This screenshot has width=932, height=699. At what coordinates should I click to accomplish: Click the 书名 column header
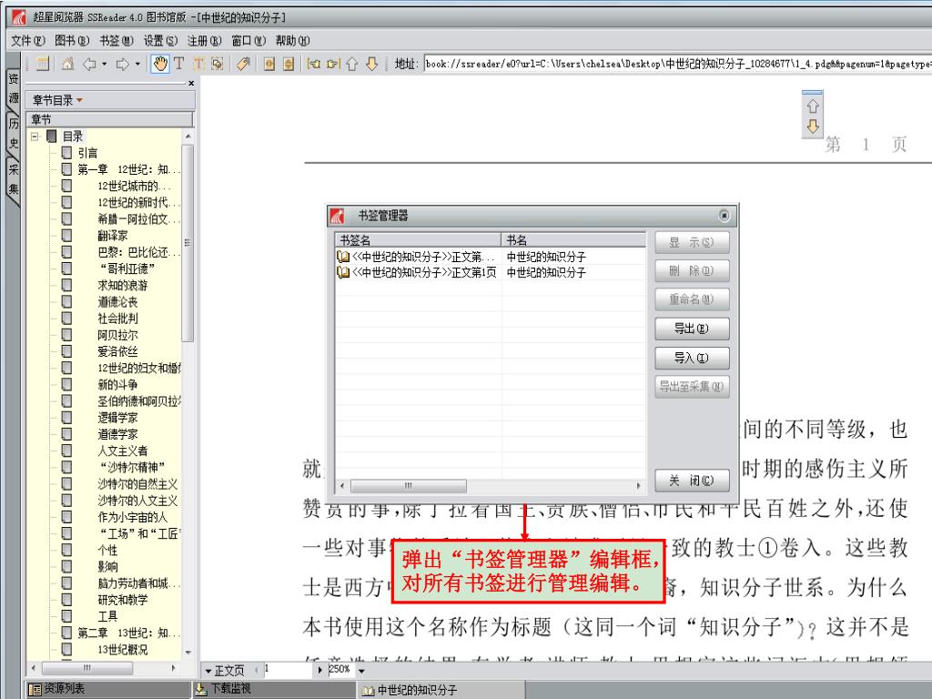[573, 240]
